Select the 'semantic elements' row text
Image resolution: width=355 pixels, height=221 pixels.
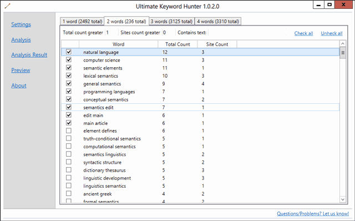click(103, 68)
